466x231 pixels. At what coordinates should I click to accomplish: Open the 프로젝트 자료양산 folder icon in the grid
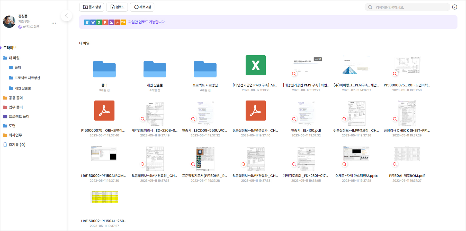(205, 69)
